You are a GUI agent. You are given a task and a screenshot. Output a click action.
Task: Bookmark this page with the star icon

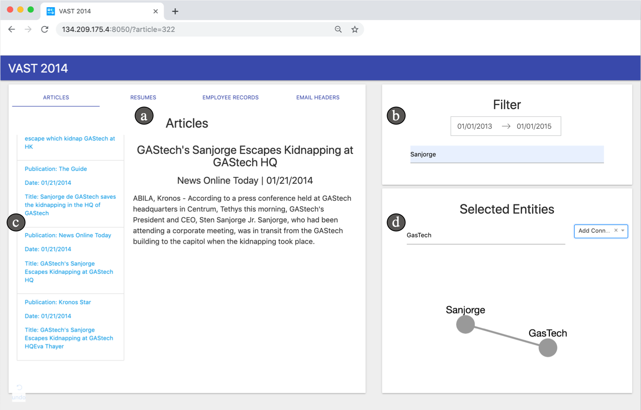355,29
